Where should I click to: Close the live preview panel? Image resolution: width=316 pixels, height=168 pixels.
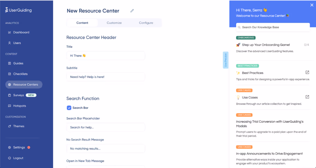pos(312,5)
